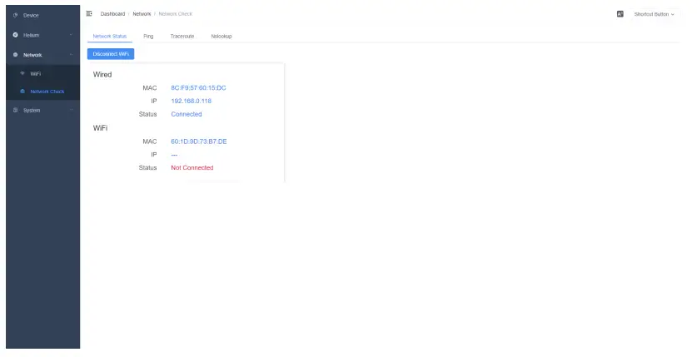The image size is (697, 357).
Task: Expand the Helium menu chevron
Action: pos(71,35)
